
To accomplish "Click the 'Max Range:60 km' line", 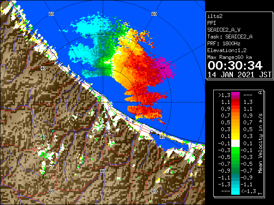I will (x=229, y=57).
